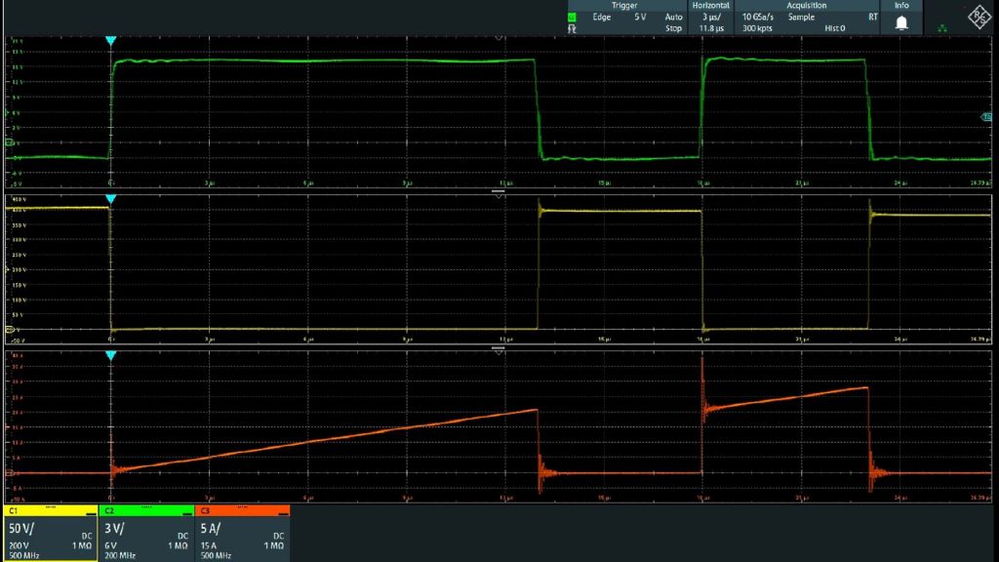The image size is (999, 562).
Task: Click the RT real-time mode label
Action: [873, 17]
